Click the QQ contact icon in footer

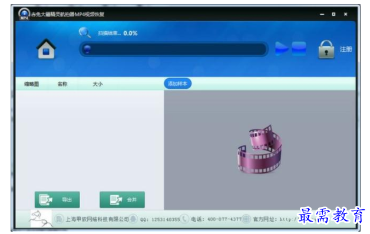click(x=133, y=219)
